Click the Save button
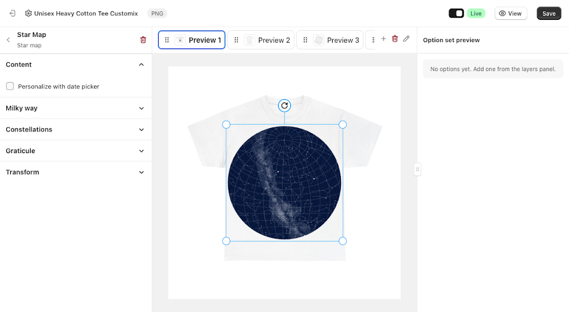 549,14
